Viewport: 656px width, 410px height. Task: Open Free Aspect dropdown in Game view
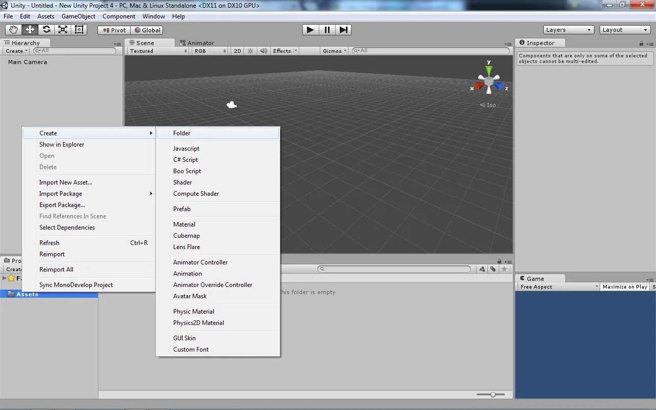point(558,286)
